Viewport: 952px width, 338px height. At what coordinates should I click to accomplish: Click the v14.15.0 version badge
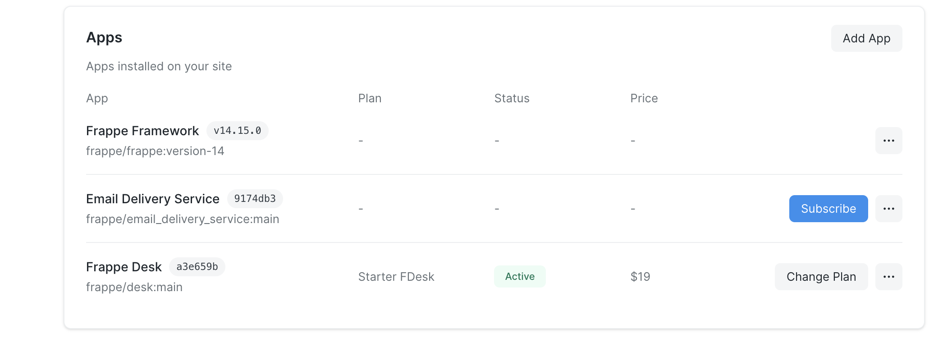tap(238, 131)
